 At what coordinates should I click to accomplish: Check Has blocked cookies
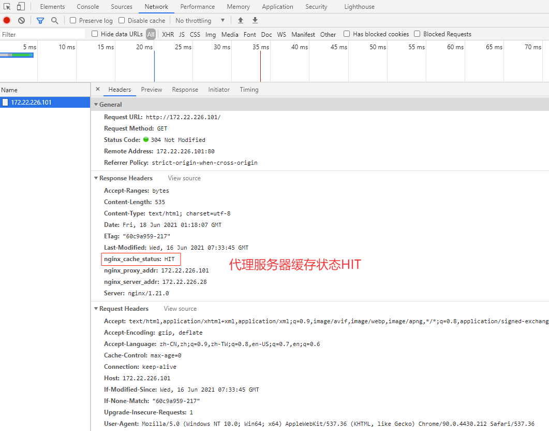click(x=347, y=34)
